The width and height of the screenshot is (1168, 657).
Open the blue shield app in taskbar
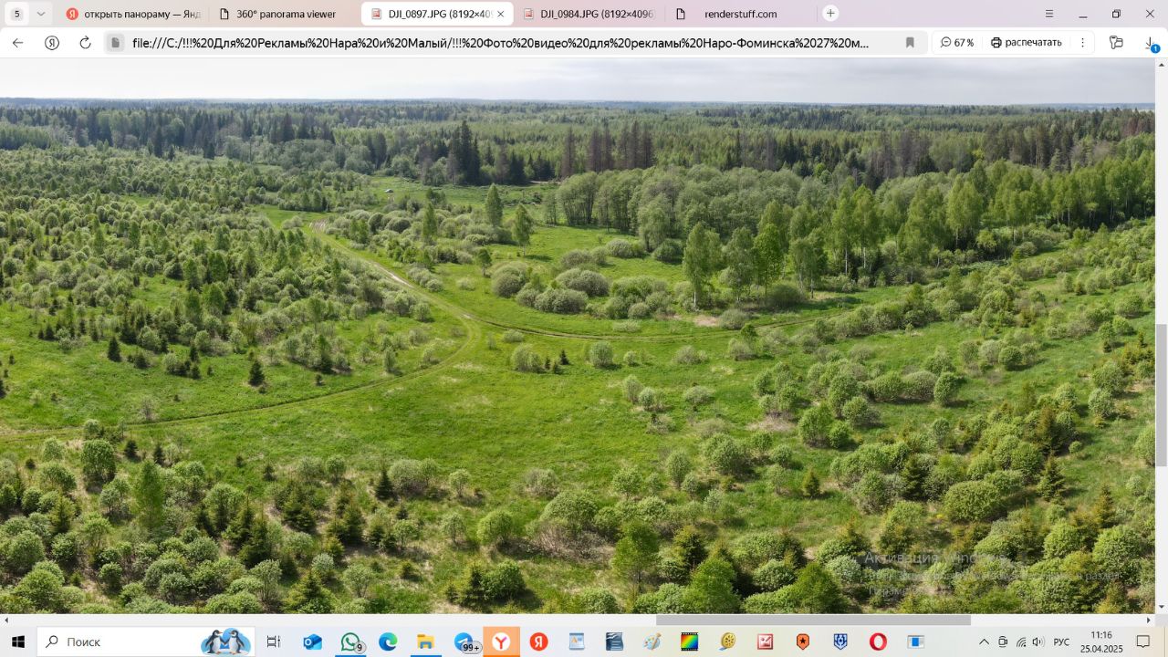tap(840, 641)
